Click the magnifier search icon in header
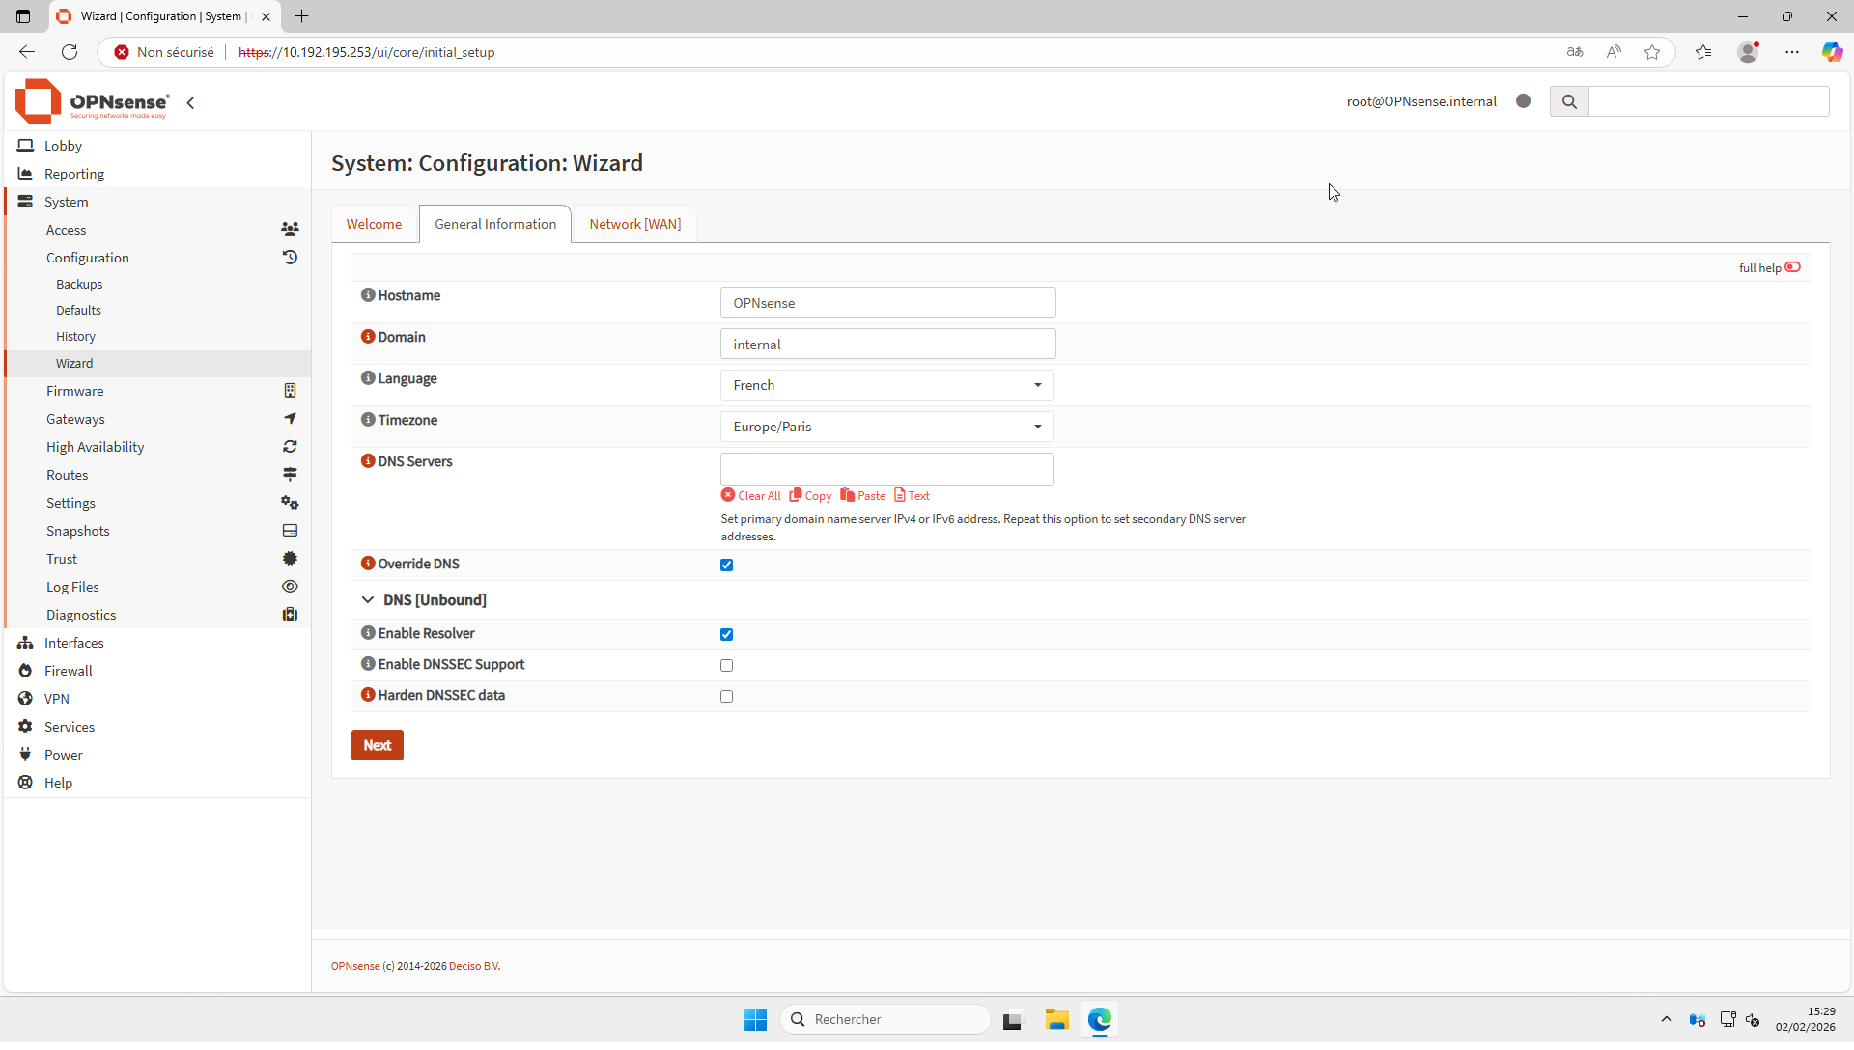Screen dimensions: 1854x1050 coord(1569,101)
